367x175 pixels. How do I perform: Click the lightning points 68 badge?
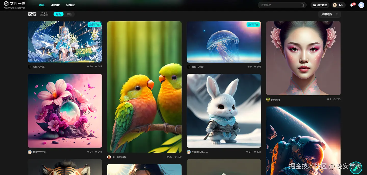click(x=338, y=5)
